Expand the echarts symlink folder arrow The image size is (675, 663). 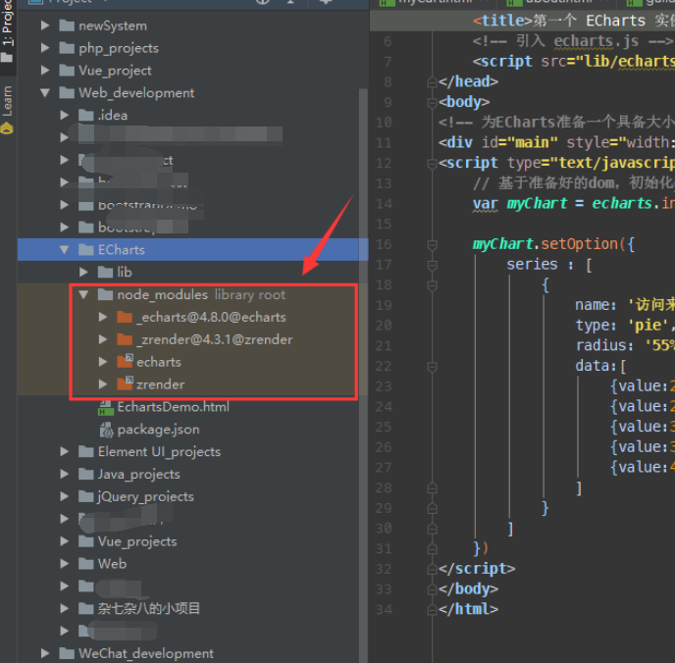103,362
